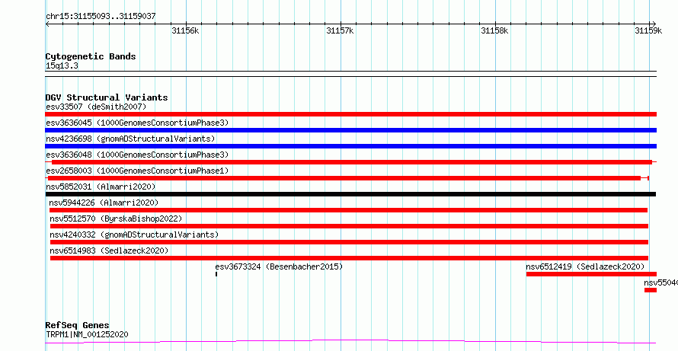
Task: Select the nsv6514983 Sedlazeck2020 red bar
Action: (x=349, y=258)
